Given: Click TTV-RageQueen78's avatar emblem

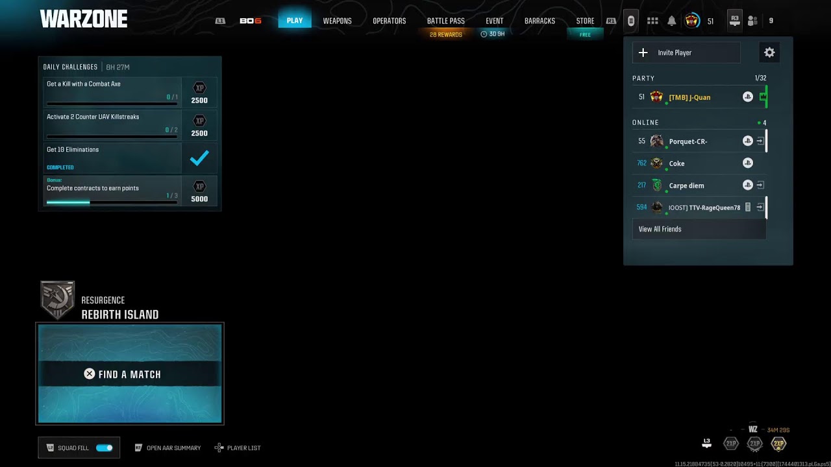Looking at the screenshot, I should 656,208.
